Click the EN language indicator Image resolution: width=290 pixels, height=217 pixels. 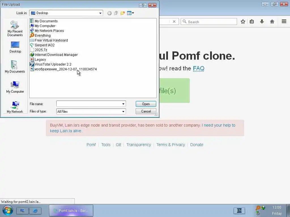(x=239, y=211)
